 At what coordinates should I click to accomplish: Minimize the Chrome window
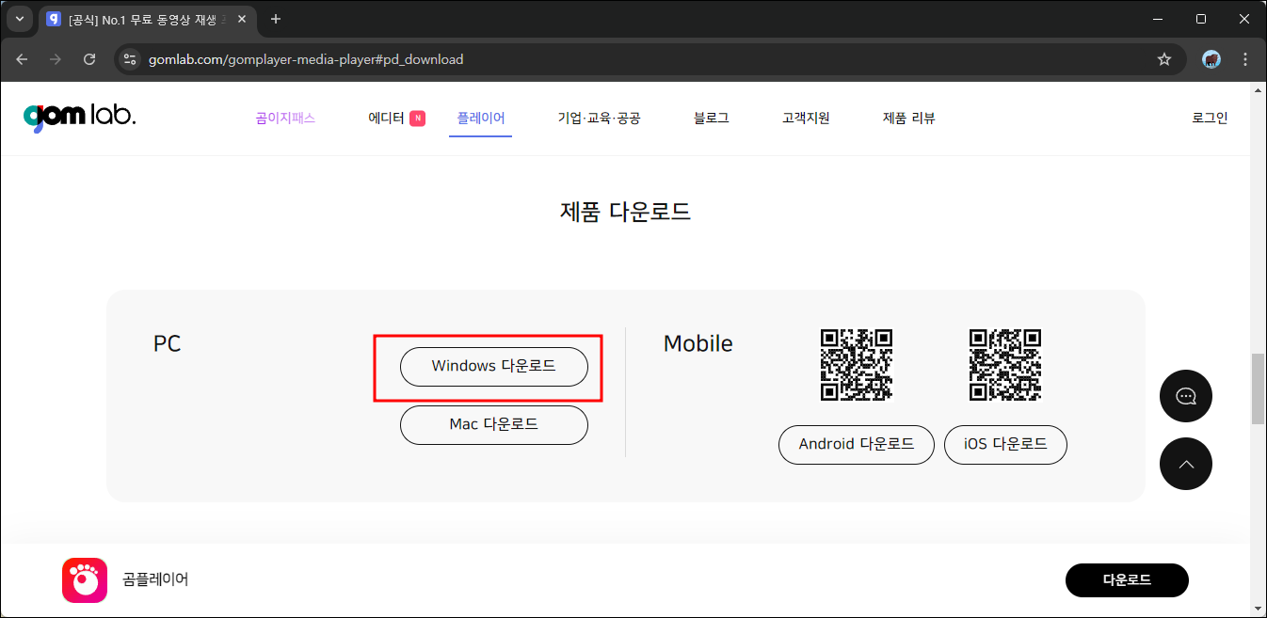tap(1157, 19)
